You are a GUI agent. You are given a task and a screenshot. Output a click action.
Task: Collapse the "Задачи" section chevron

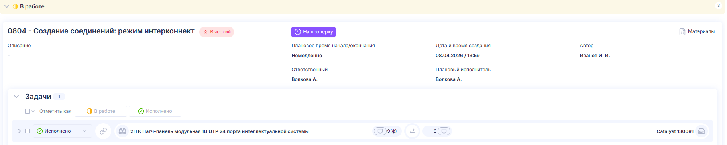point(16,97)
